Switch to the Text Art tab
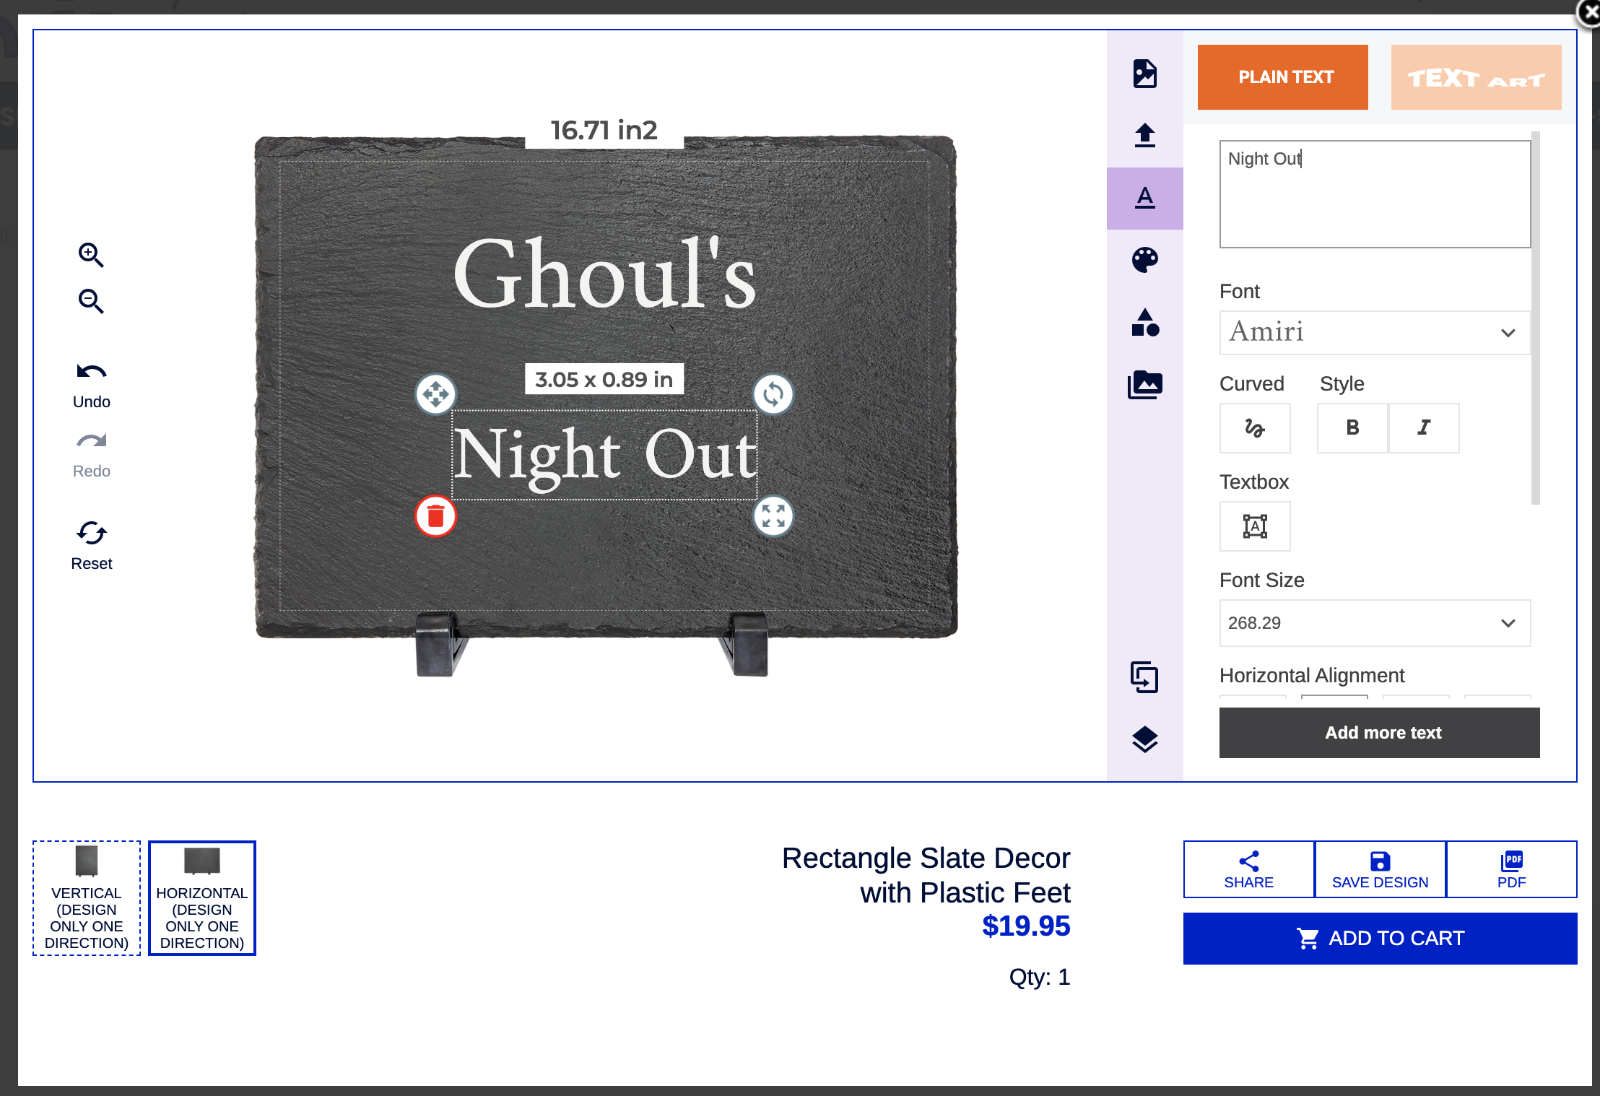 (1476, 77)
